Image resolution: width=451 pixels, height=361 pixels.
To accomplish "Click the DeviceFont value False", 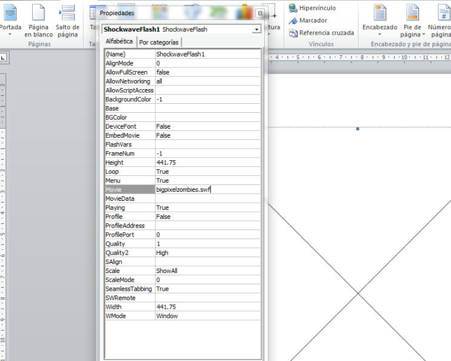I will coord(207,126).
